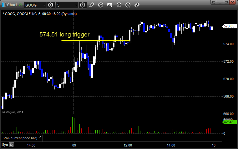
Task: Click the 572.00 price axis label
Action: (x=228, y=61)
